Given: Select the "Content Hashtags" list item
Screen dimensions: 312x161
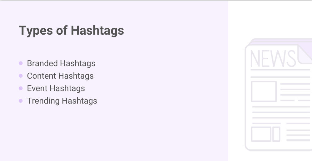Looking at the screenshot, I should [60, 76].
